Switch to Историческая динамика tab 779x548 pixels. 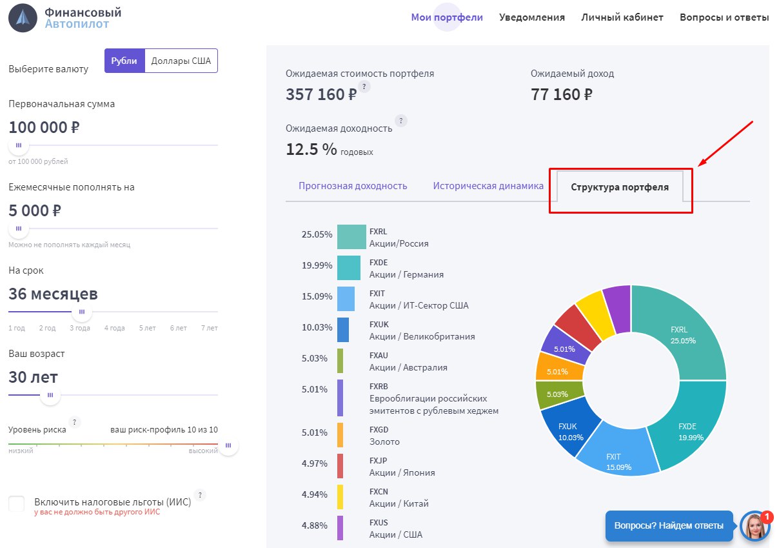coord(488,186)
